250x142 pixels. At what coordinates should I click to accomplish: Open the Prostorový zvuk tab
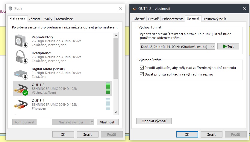pyautogui.click(x=214, y=19)
